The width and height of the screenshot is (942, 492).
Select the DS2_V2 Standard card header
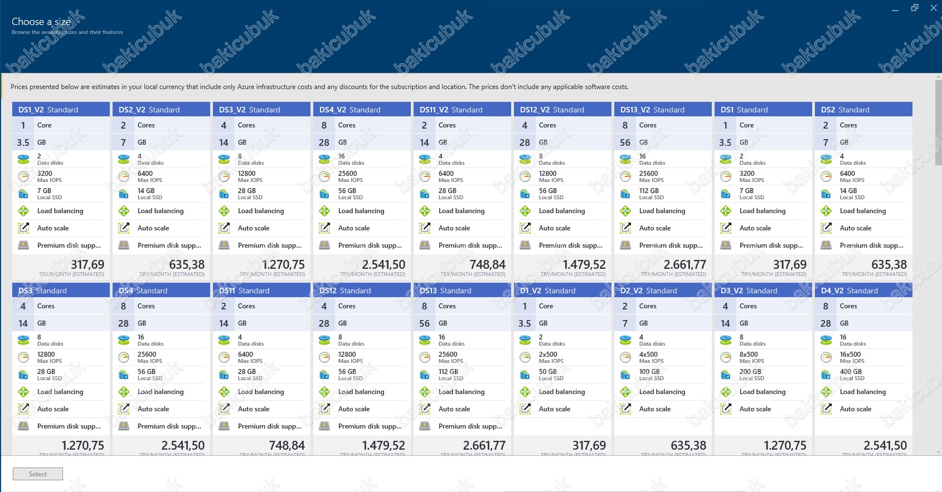click(x=162, y=110)
